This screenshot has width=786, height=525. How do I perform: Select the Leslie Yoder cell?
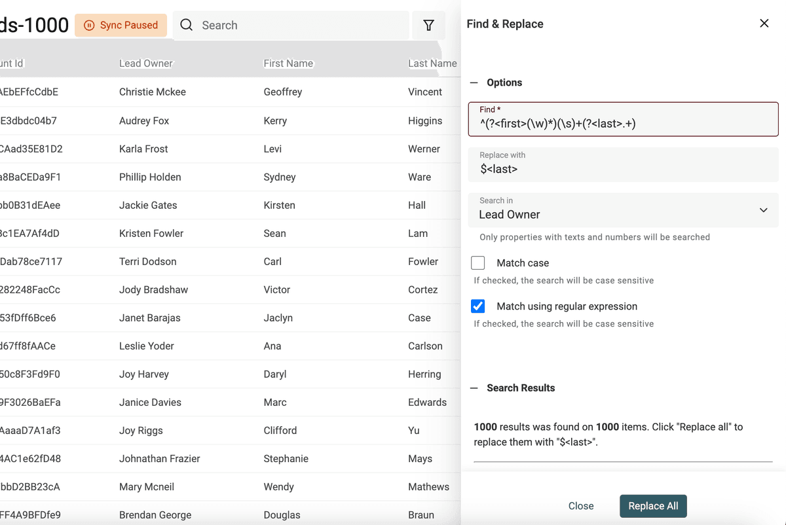tap(147, 346)
